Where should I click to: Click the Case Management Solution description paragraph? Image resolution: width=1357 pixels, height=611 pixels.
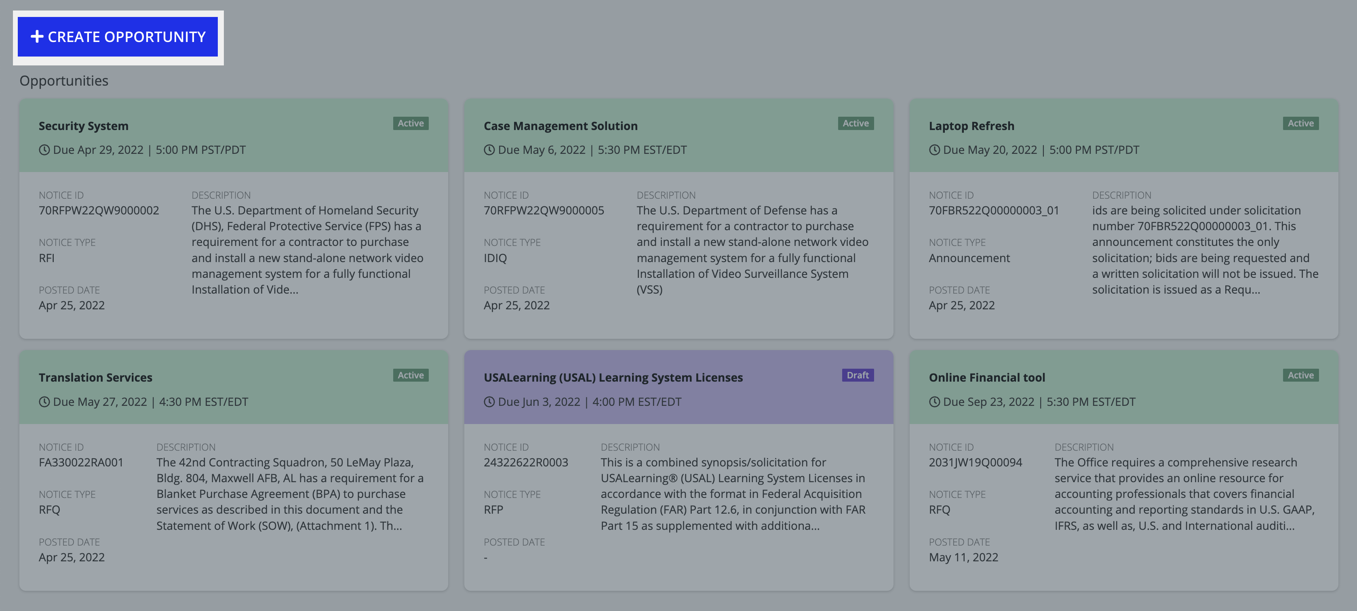(752, 250)
